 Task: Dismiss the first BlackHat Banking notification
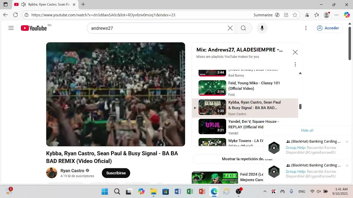point(347,142)
